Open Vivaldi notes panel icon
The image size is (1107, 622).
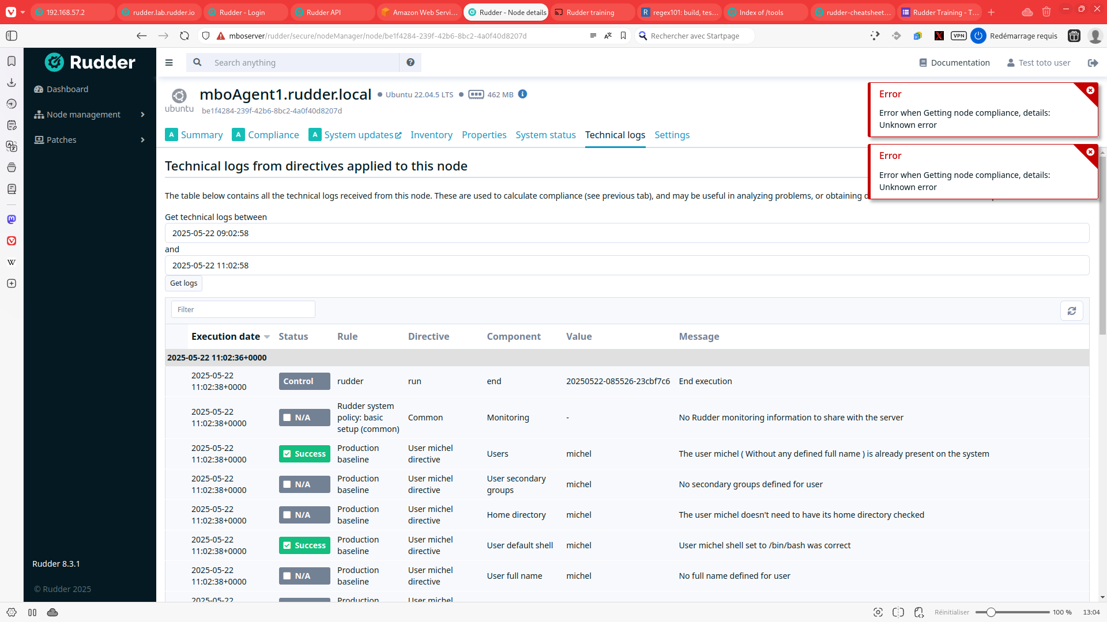pos(12,125)
